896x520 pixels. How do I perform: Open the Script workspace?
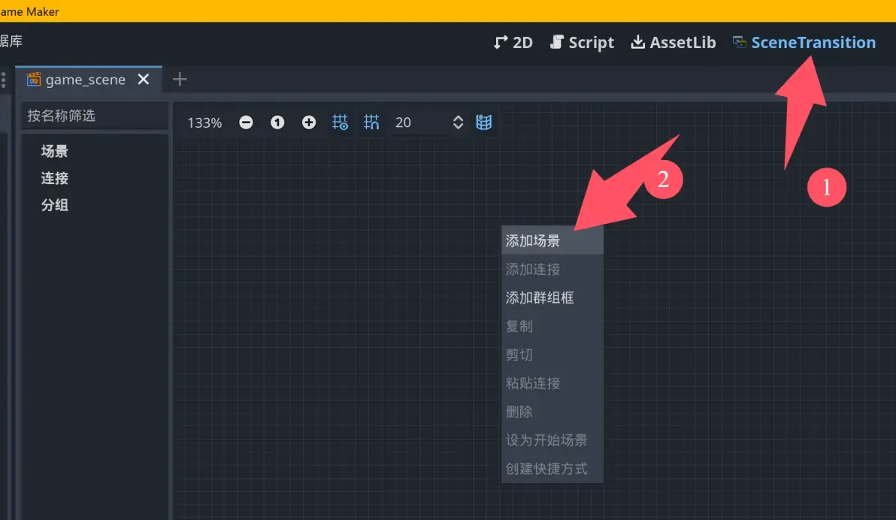pos(582,43)
